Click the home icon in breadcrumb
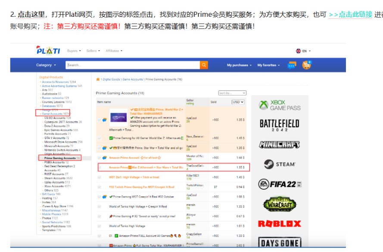Screen dimensions: 383x252 point(98,79)
